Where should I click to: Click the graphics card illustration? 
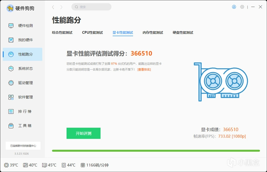(221, 82)
